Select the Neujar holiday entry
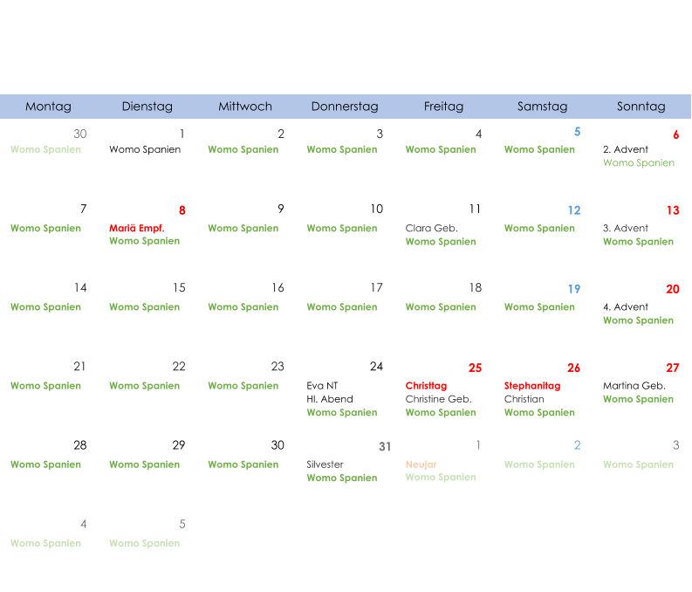The height and width of the screenshot is (592, 692). [x=421, y=465]
